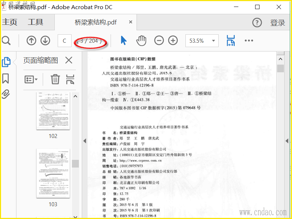Image resolution: width=292 pixels, height=219 pixels.
Task: Click the 图书在版编目(CIP)数据 heading
Action: pyautogui.click(x=133, y=59)
